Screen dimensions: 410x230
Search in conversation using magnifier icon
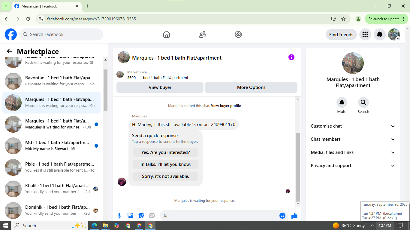pos(363,102)
